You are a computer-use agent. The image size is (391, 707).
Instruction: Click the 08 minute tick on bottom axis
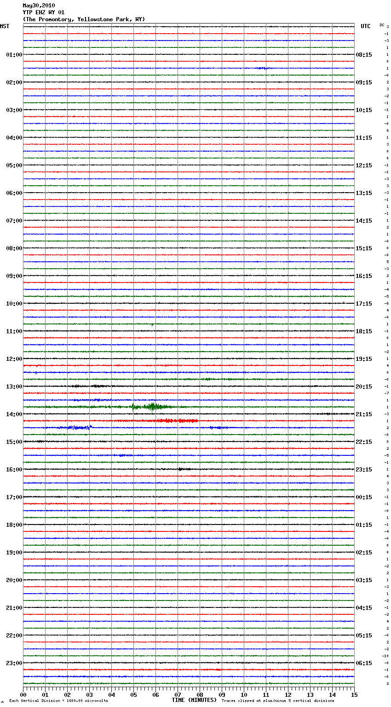click(200, 695)
